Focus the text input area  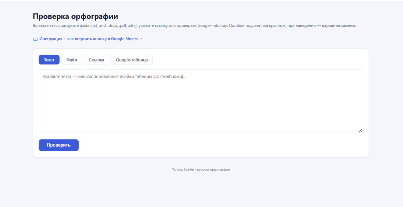pyautogui.click(x=201, y=101)
